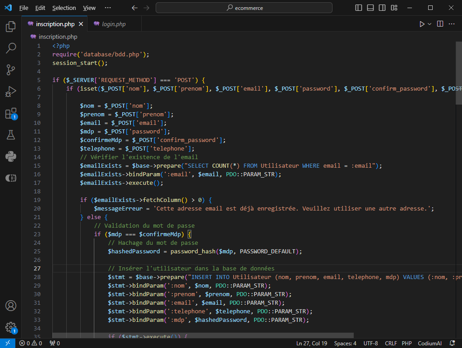Open the Selection menu

tap(64, 8)
